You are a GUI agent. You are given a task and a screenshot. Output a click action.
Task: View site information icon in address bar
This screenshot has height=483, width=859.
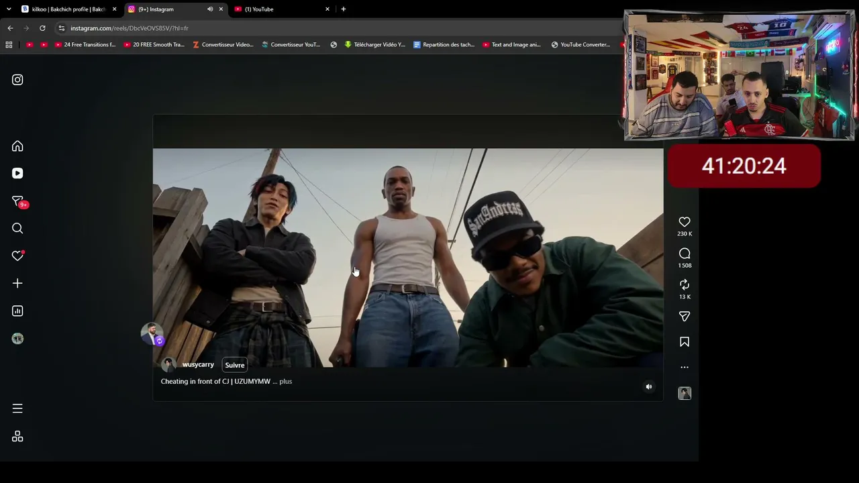(x=62, y=28)
